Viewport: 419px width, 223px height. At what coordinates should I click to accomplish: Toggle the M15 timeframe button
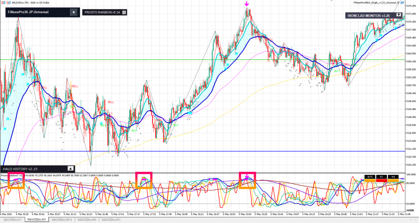pyautogui.click(x=370, y=176)
